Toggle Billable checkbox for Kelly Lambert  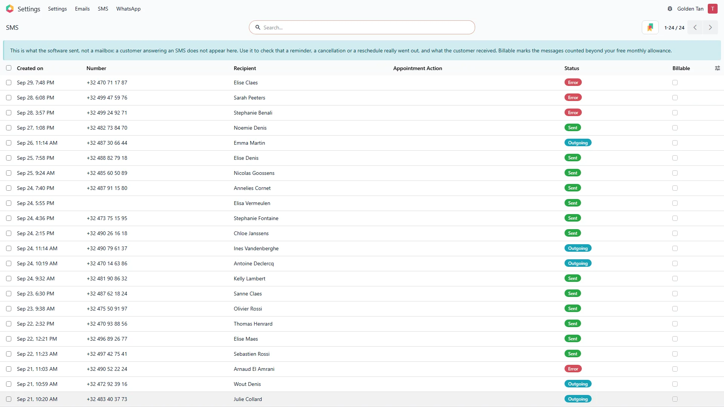pos(675,278)
